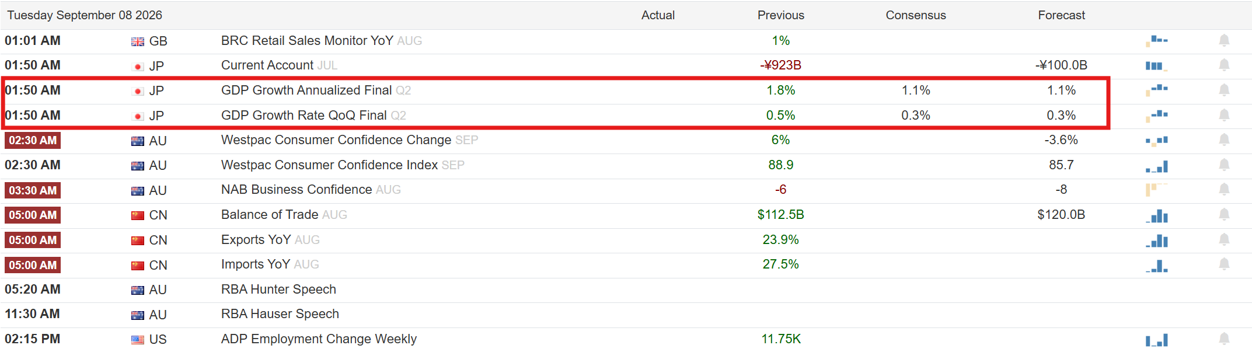This screenshot has width=1252, height=352.
Task: Toggle alert bell for NAB Business Confidence
Action: [1224, 190]
